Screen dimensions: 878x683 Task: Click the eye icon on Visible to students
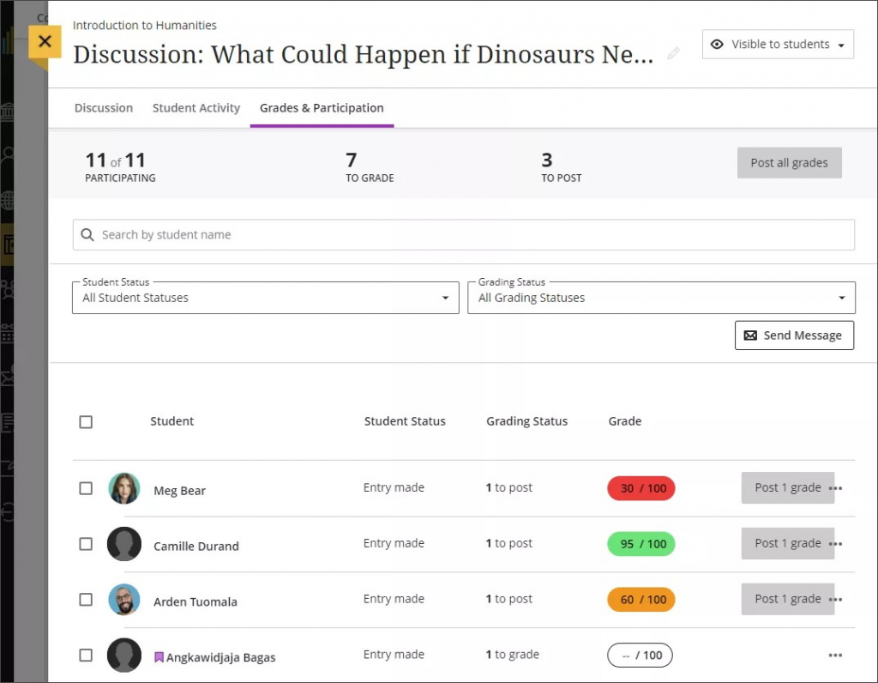click(x=717, y=44)
